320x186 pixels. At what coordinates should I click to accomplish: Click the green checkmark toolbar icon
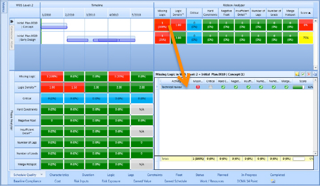point(303,74)
